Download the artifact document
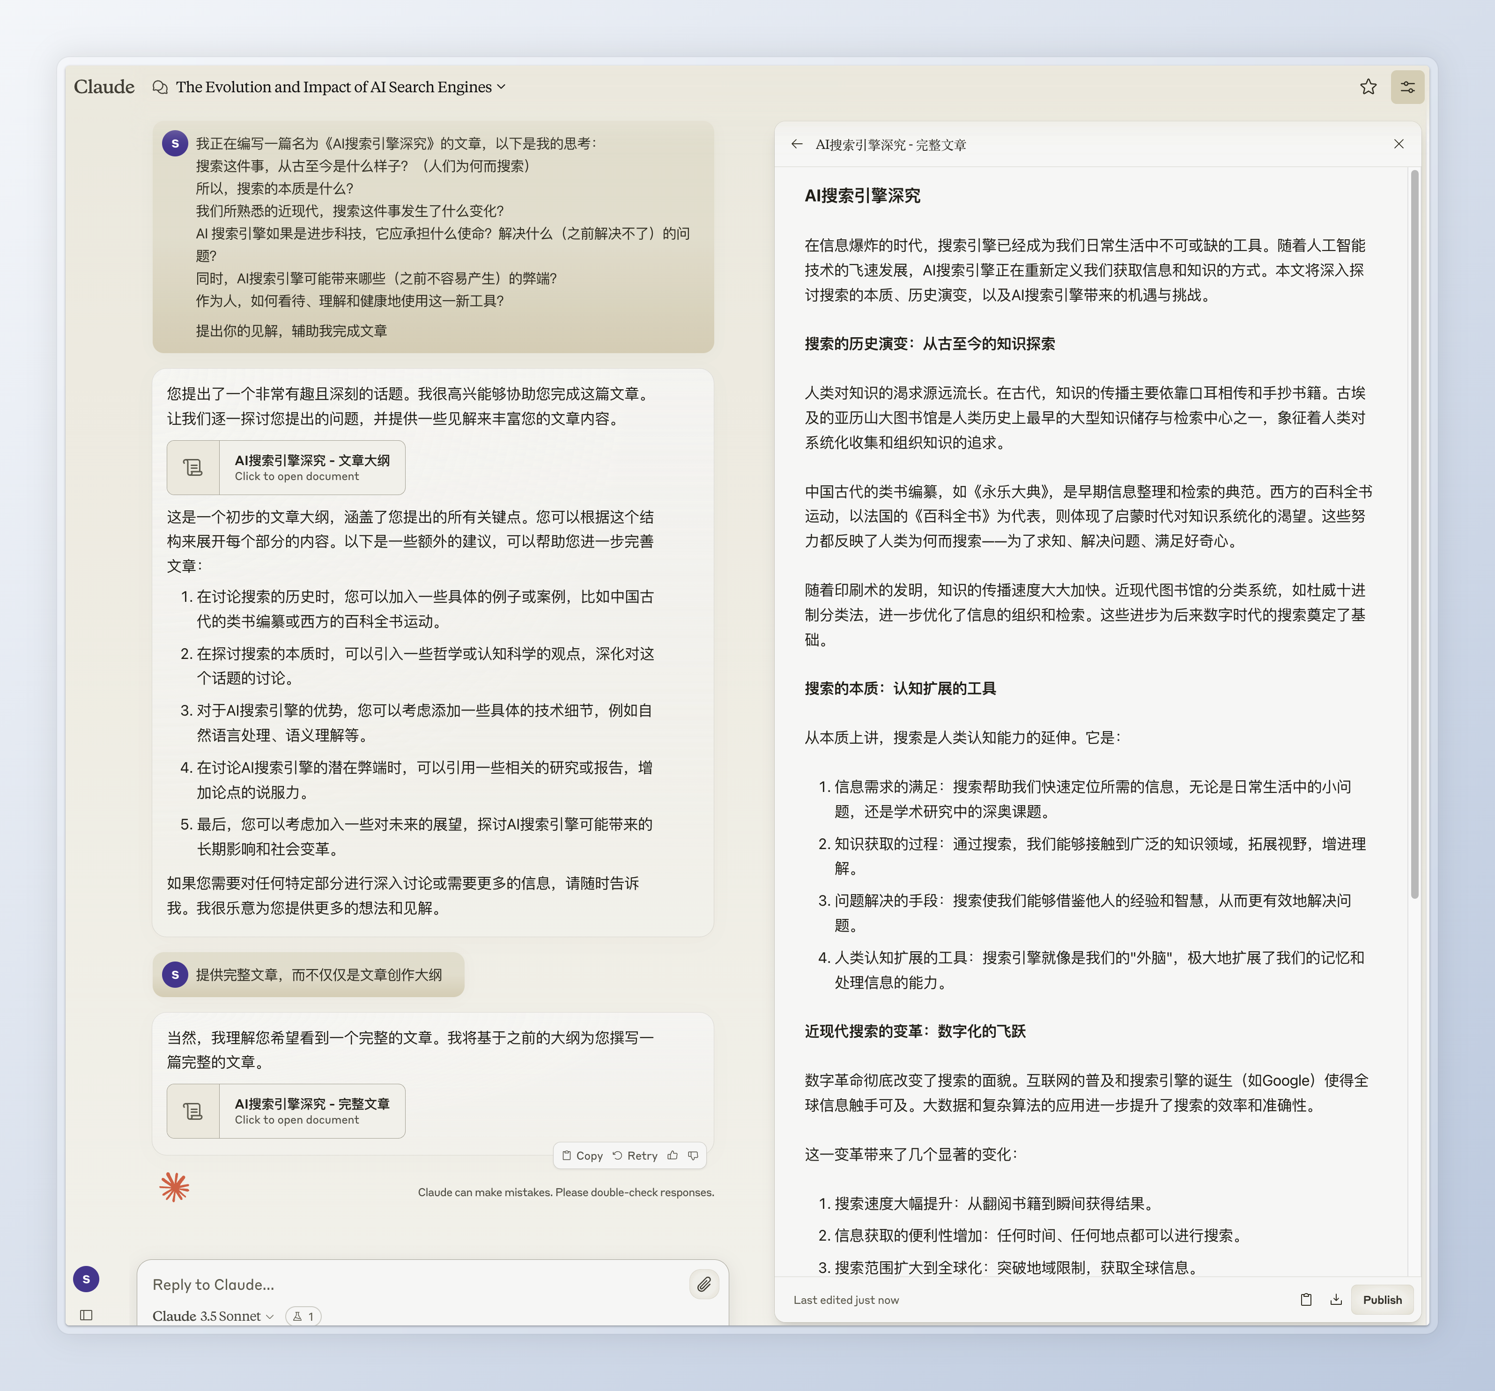This screenshot has width=1495, height=1391. [1336, 1300]
